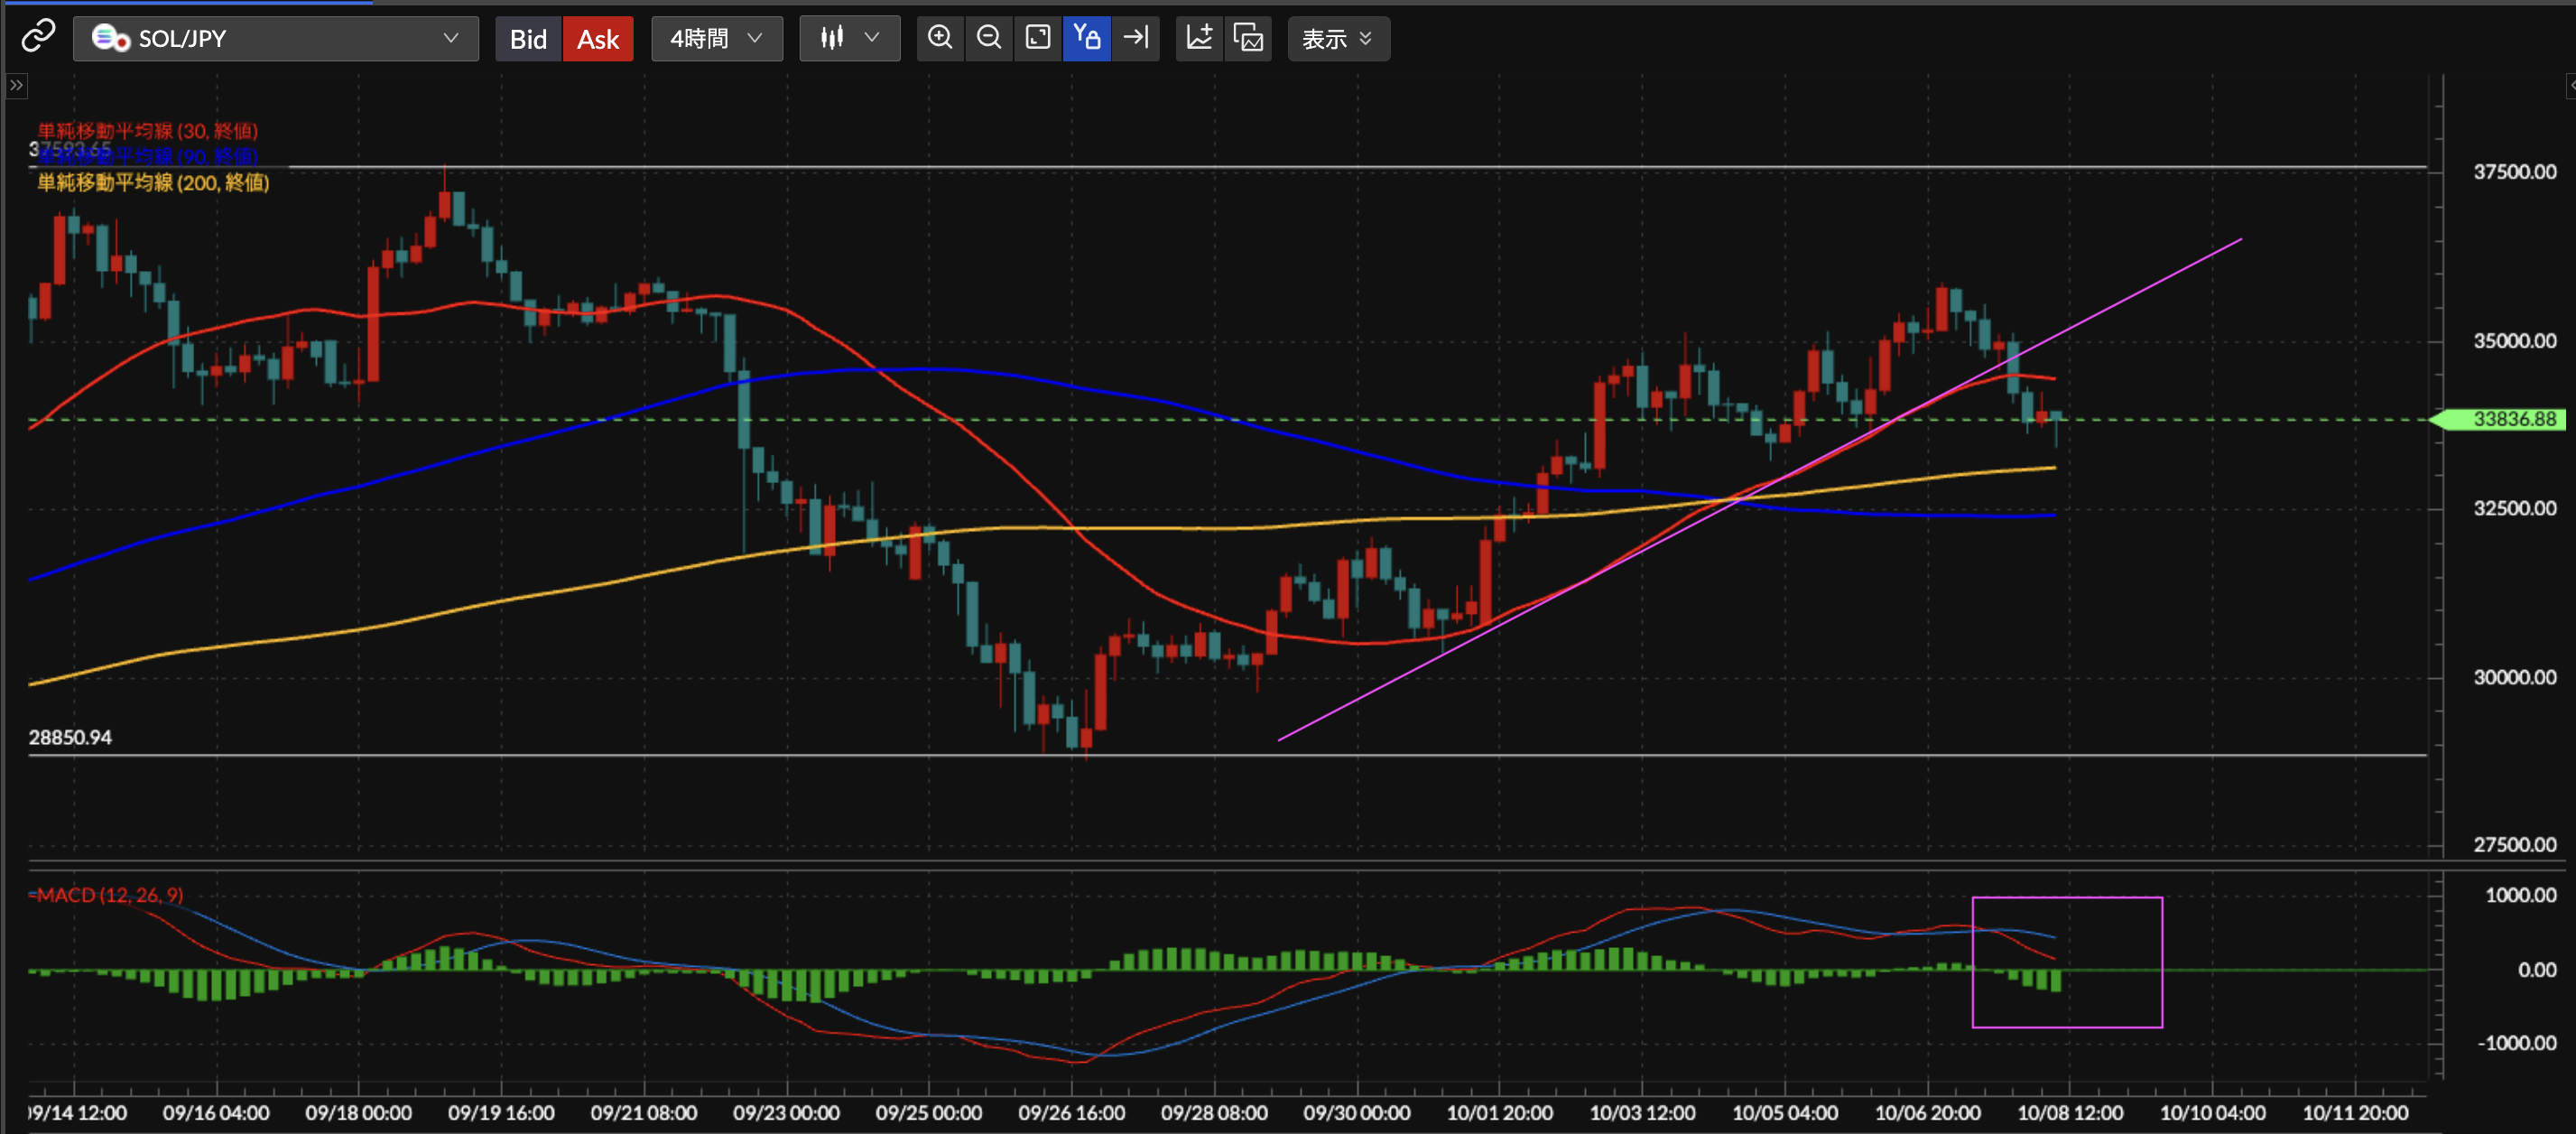Click the 単純移動平均線 (200, 終値) label

[x=153, y=183]
